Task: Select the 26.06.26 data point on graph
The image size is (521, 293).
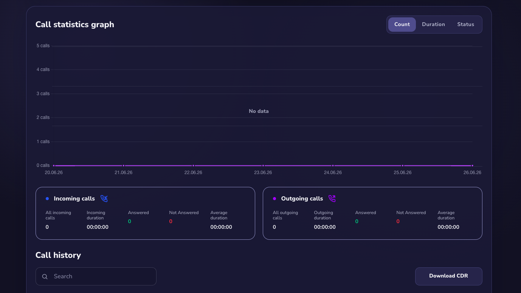Action: (x=472, y=165)
